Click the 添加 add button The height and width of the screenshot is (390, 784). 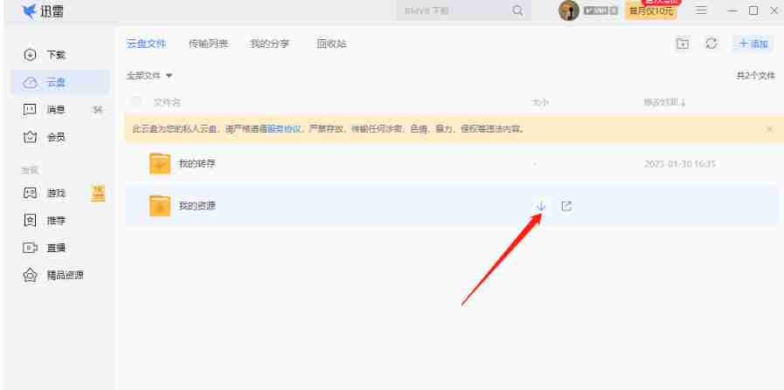tap(753, 44)
